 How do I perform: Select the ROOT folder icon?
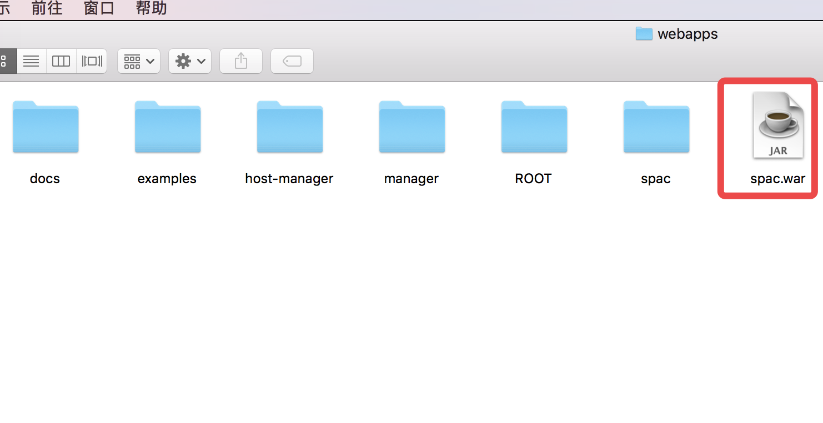click(534, 127)
